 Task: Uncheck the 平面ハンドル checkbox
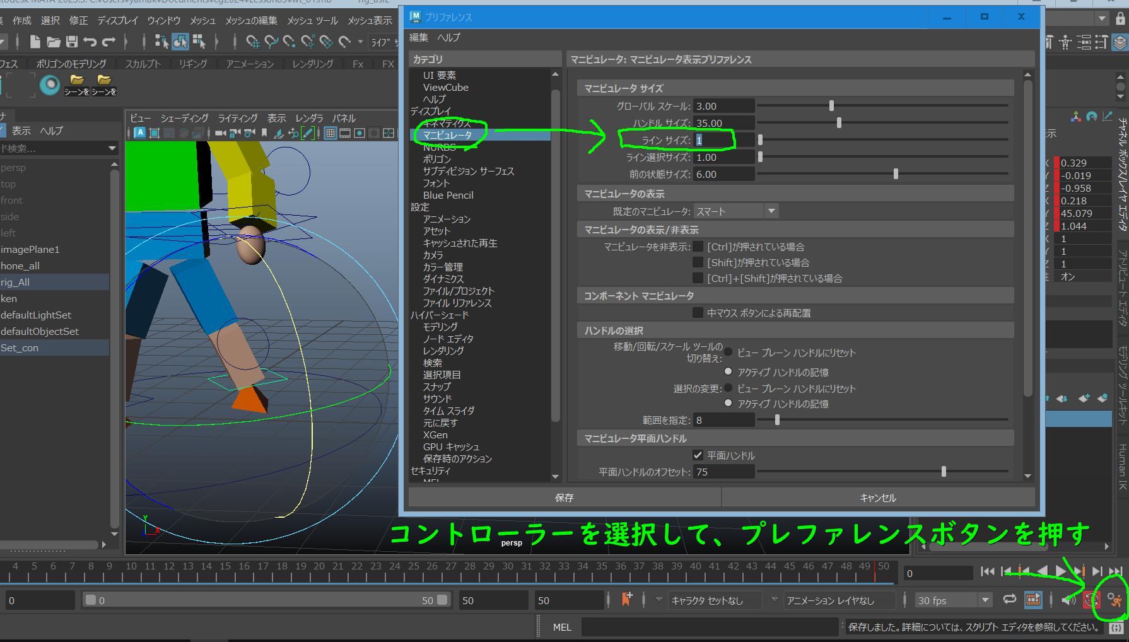(x=698, y=455)
